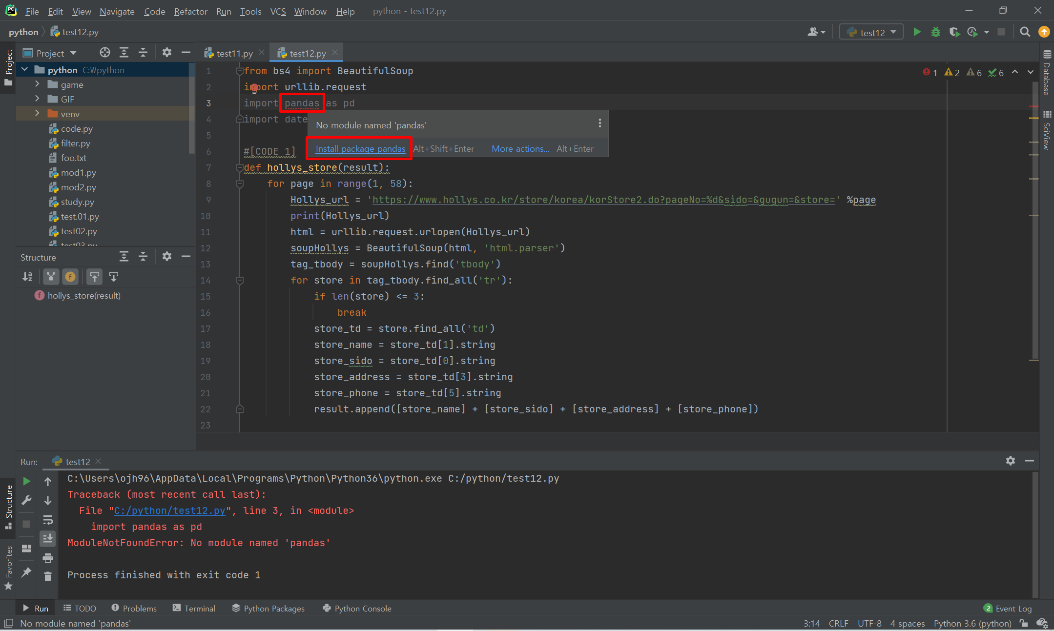Switch to the test11.py editor tab
Screen dimensions: 1054x631
[x=234, y=53]
